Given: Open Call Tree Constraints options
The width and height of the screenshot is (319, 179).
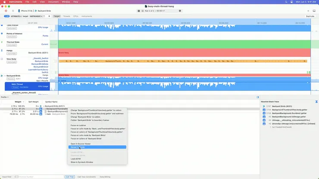Looking at the screenshot, I should tap(87, 177).
